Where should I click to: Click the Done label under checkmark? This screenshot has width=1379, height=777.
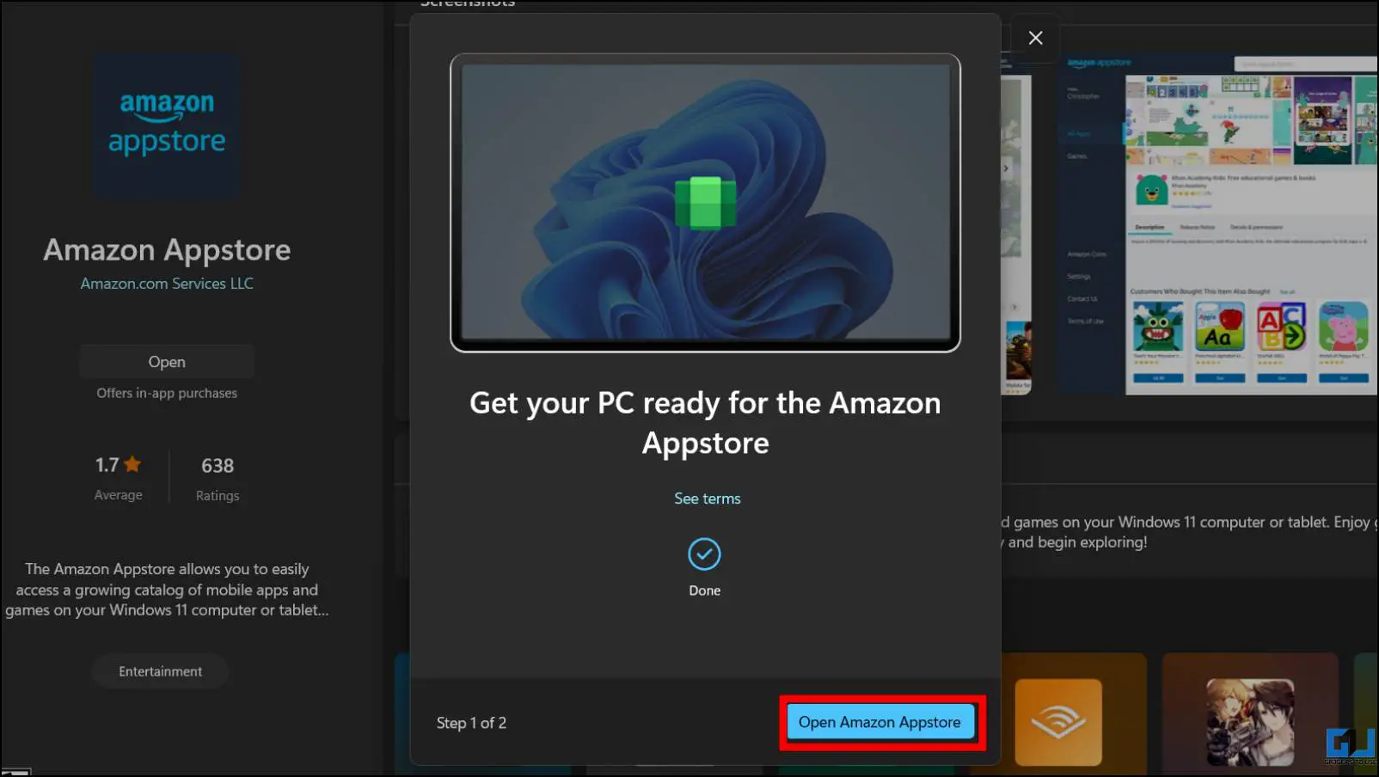tap(704, 590)
